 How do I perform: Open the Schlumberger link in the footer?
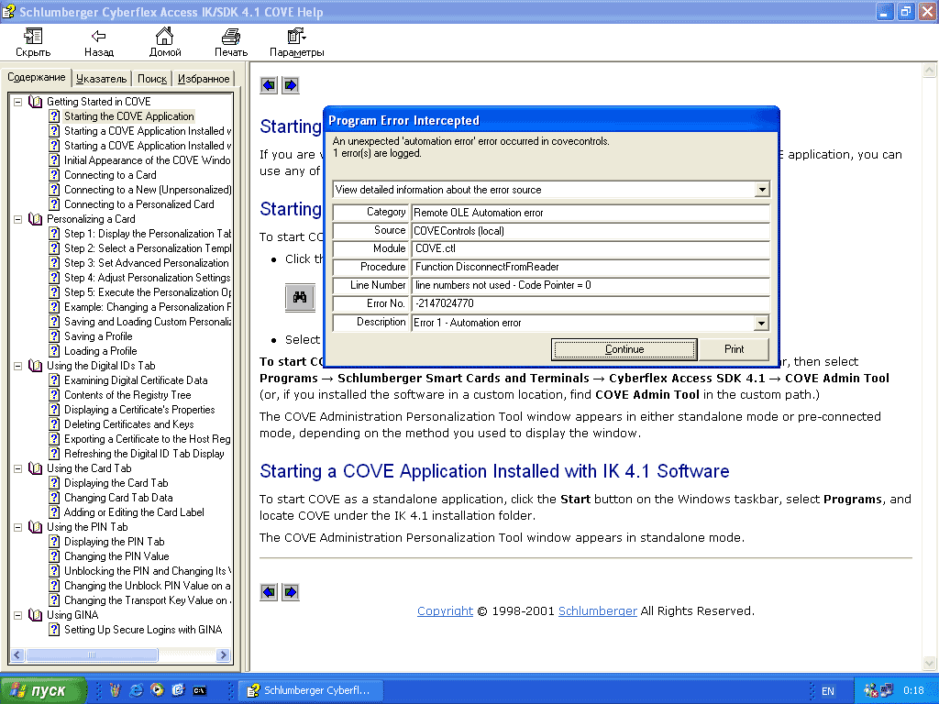[x=598, y=611]
